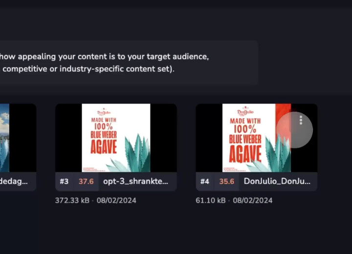
Task: Click the Don Julio logo in thumbnail #4
Action: (245, 111)
